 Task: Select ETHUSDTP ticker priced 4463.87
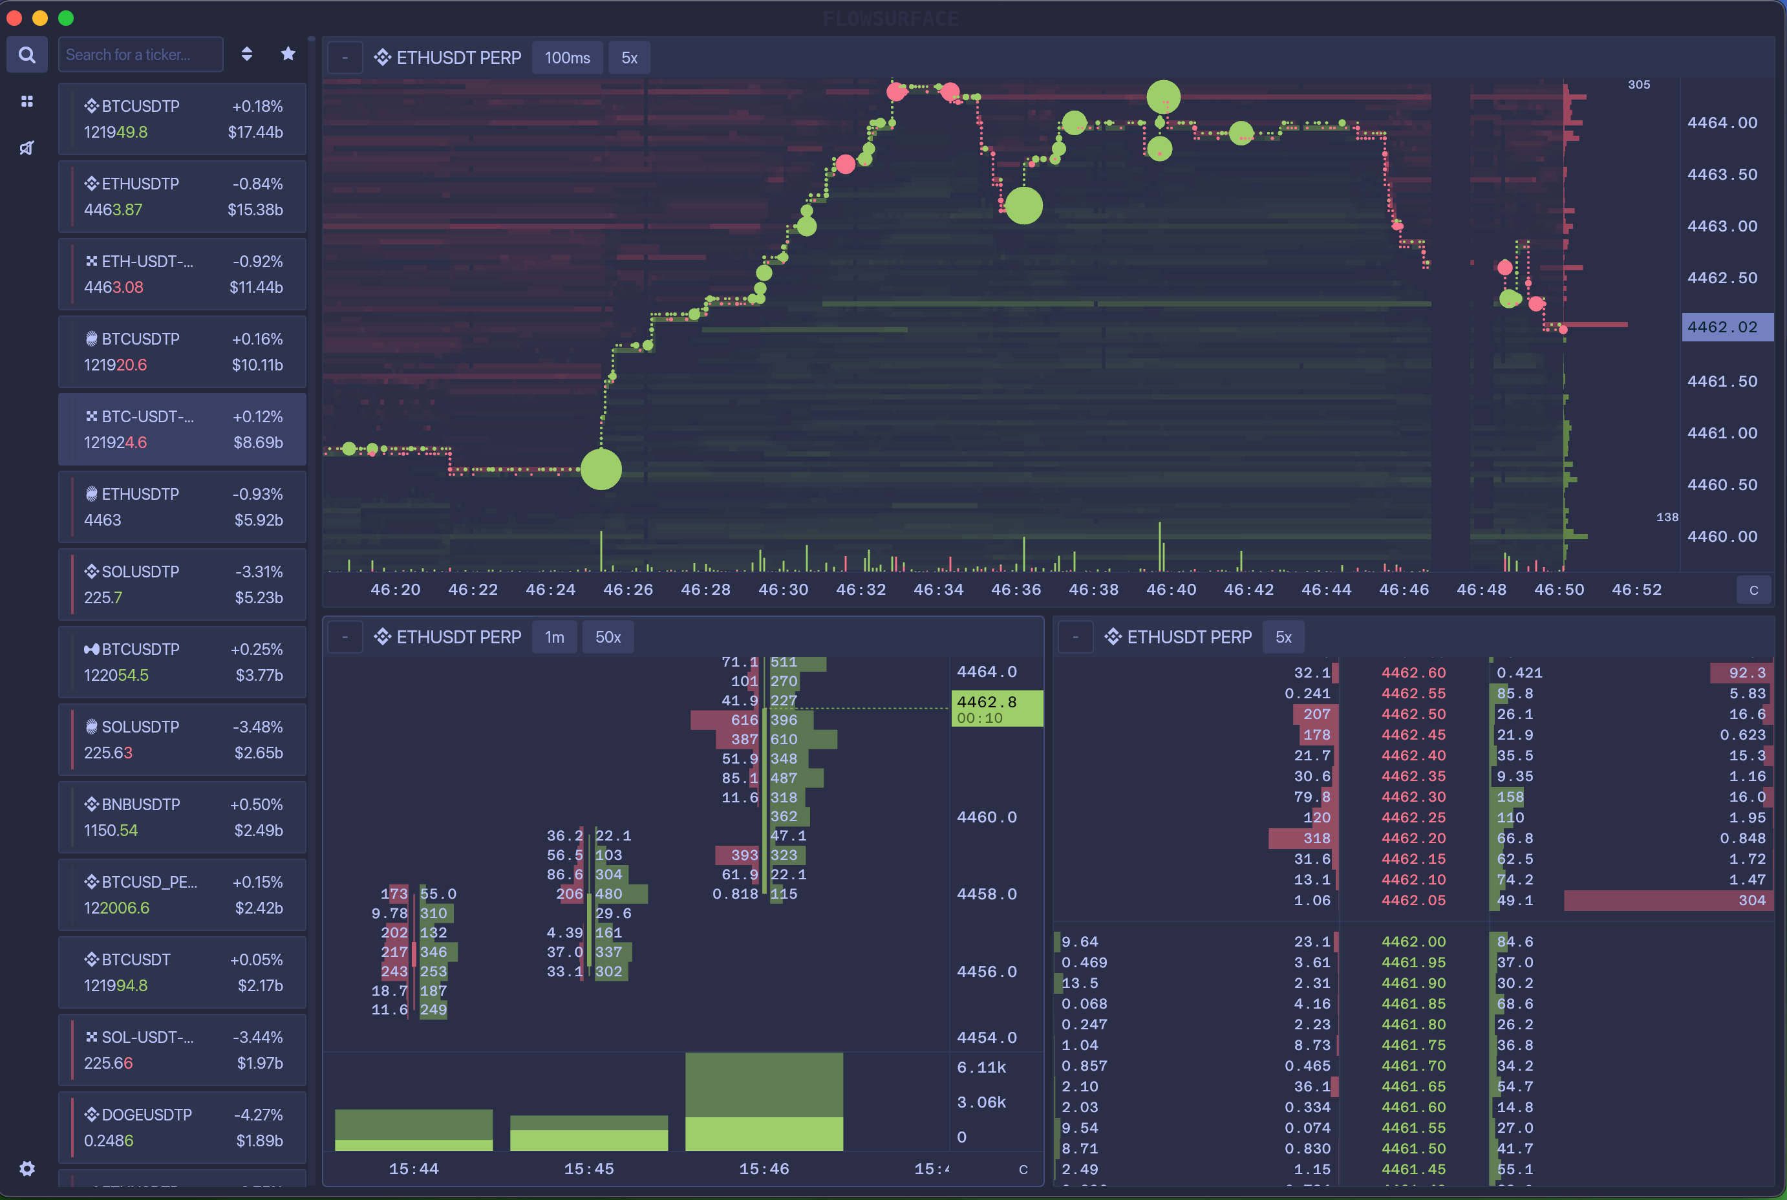tap(182, 197)
